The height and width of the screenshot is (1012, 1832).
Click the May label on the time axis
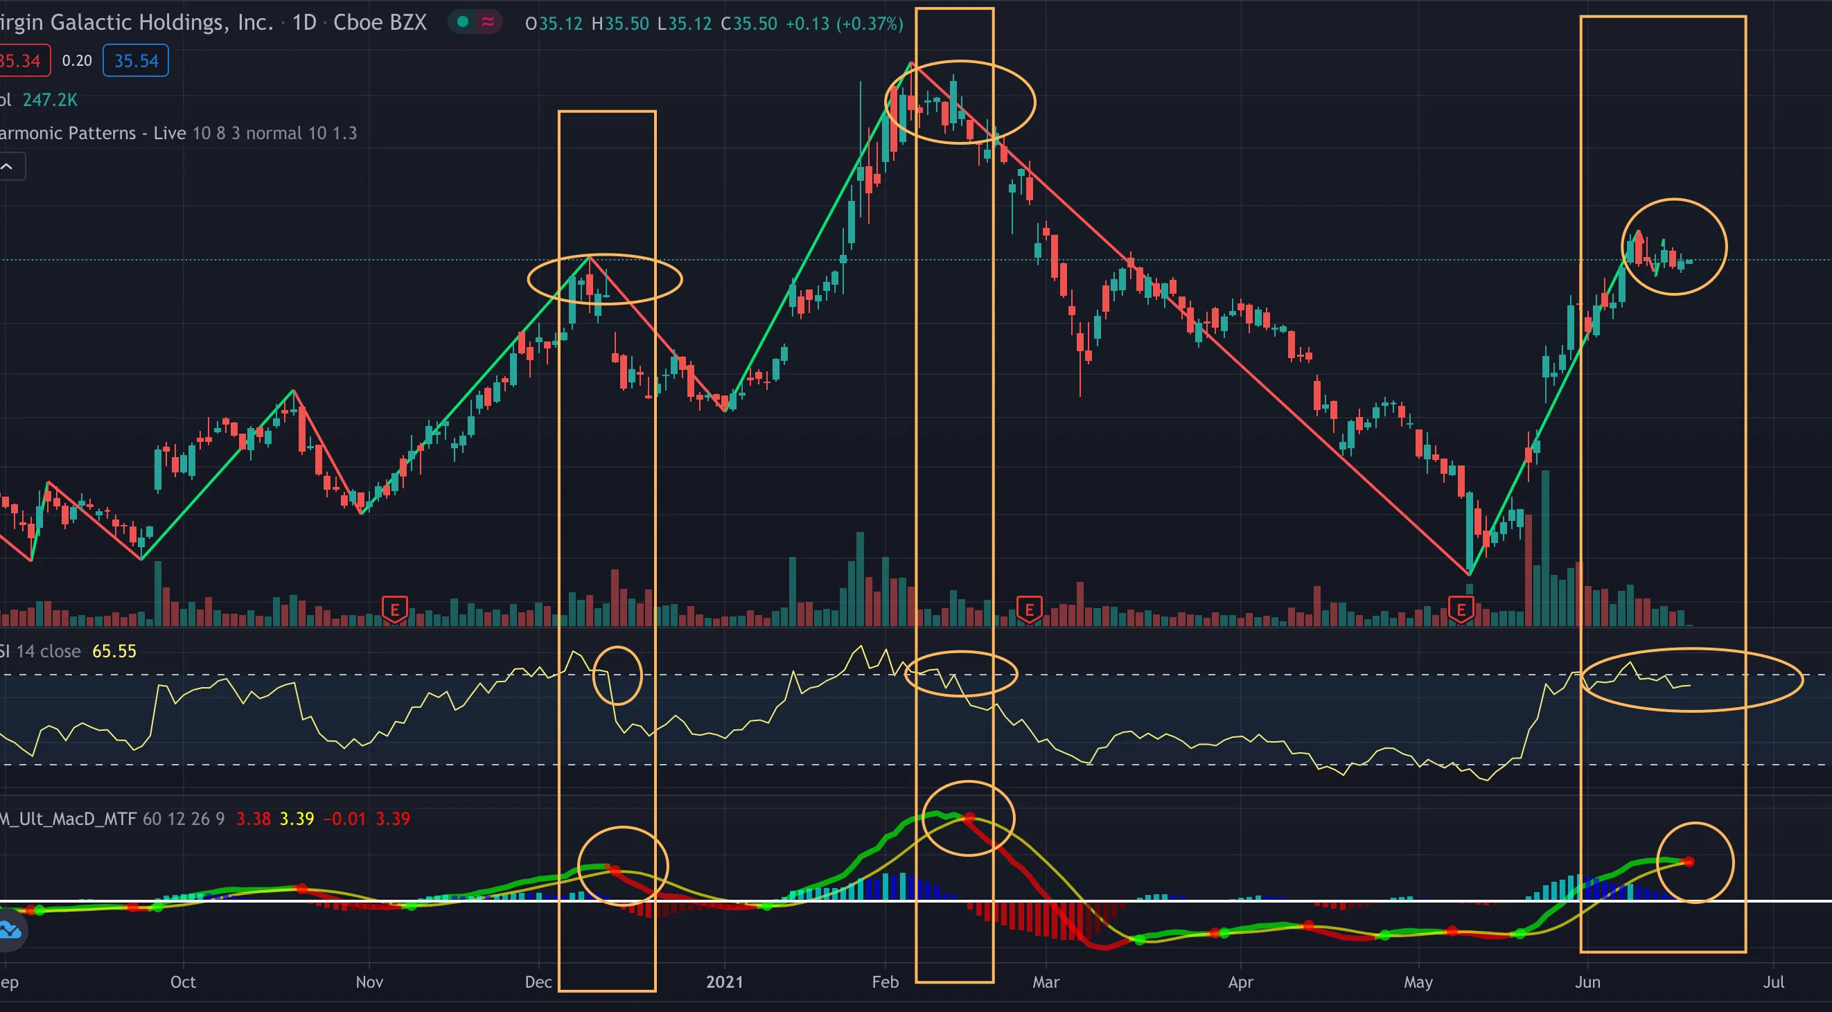pyautogui.click(x=1418, y=982)
